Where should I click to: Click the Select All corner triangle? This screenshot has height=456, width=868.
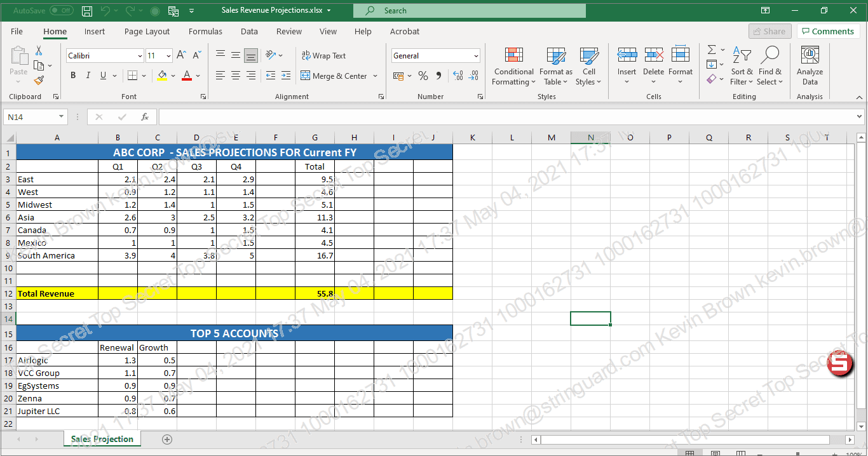pos(10,138)
